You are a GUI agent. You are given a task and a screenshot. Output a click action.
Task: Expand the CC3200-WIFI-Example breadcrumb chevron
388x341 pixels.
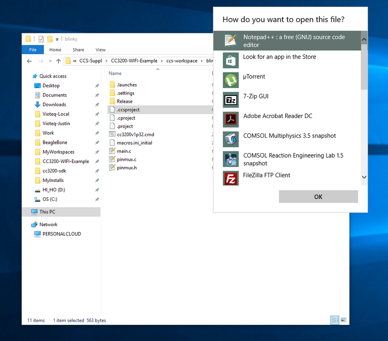162,61
